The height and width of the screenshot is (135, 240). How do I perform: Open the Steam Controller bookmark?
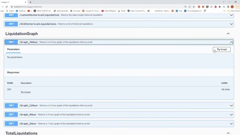click(x=136, y=11)
